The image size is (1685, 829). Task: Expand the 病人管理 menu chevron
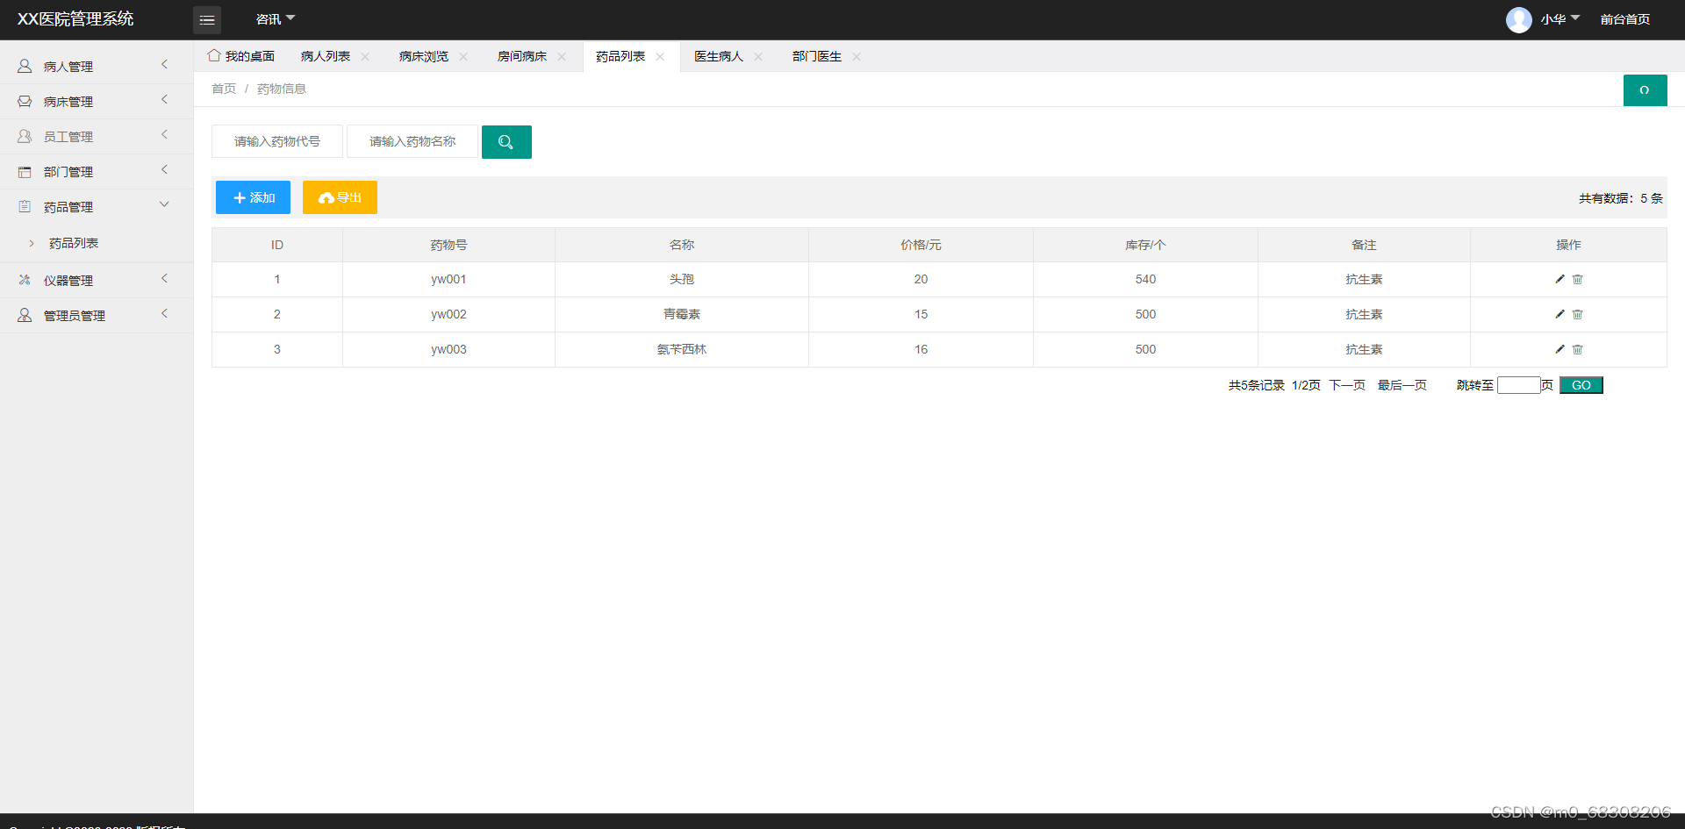coord(164,64)
